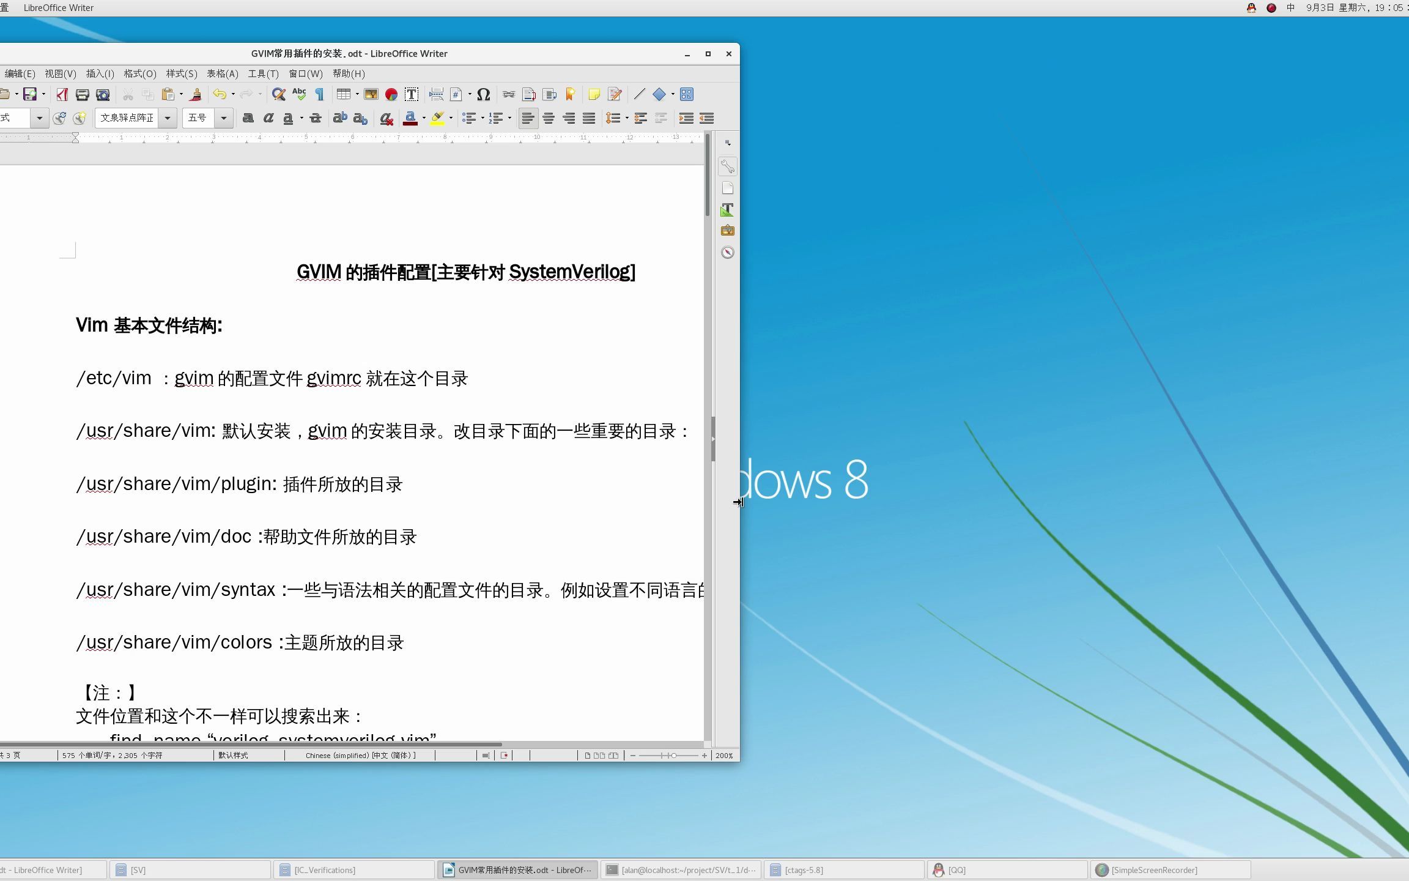Open the 工具(T) menu
The image size is (1409, 881).
[264, 73]
